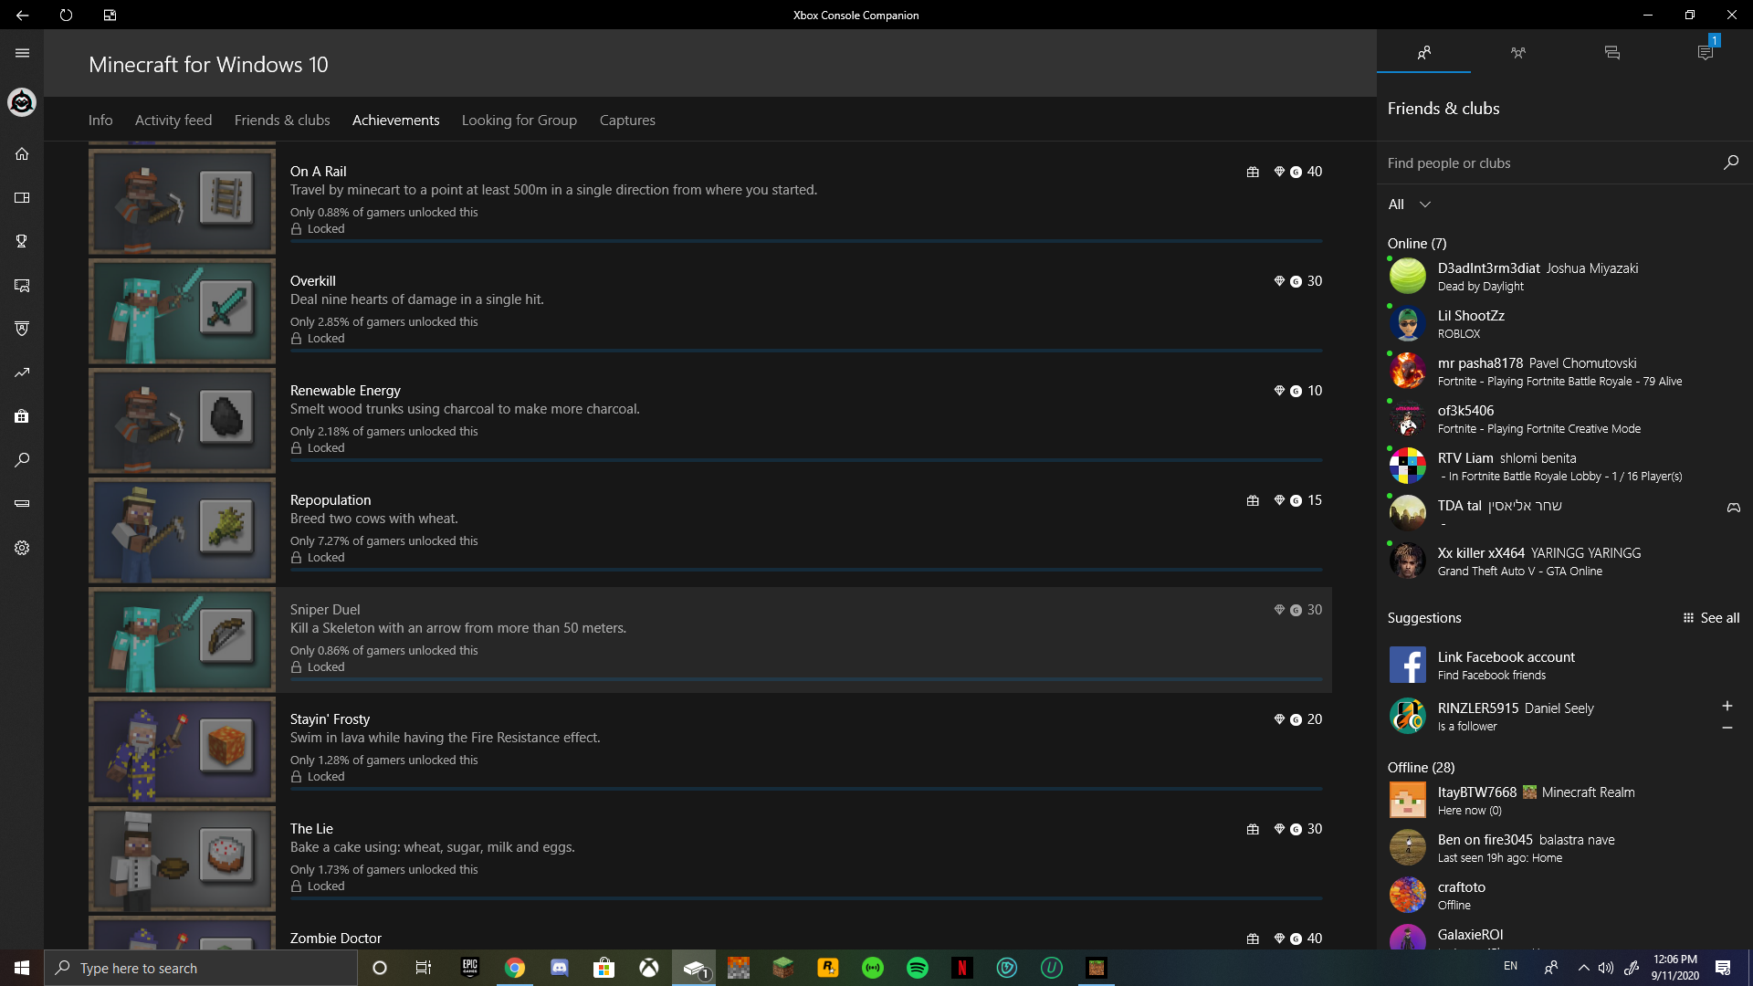
Task: Open the Looking for Group tab
Action: (519, 120)
